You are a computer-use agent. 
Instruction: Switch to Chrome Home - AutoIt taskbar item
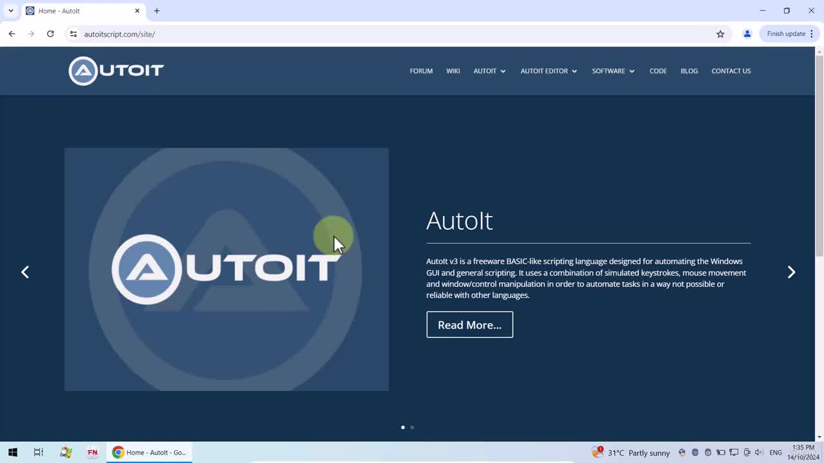click(149, 453)
